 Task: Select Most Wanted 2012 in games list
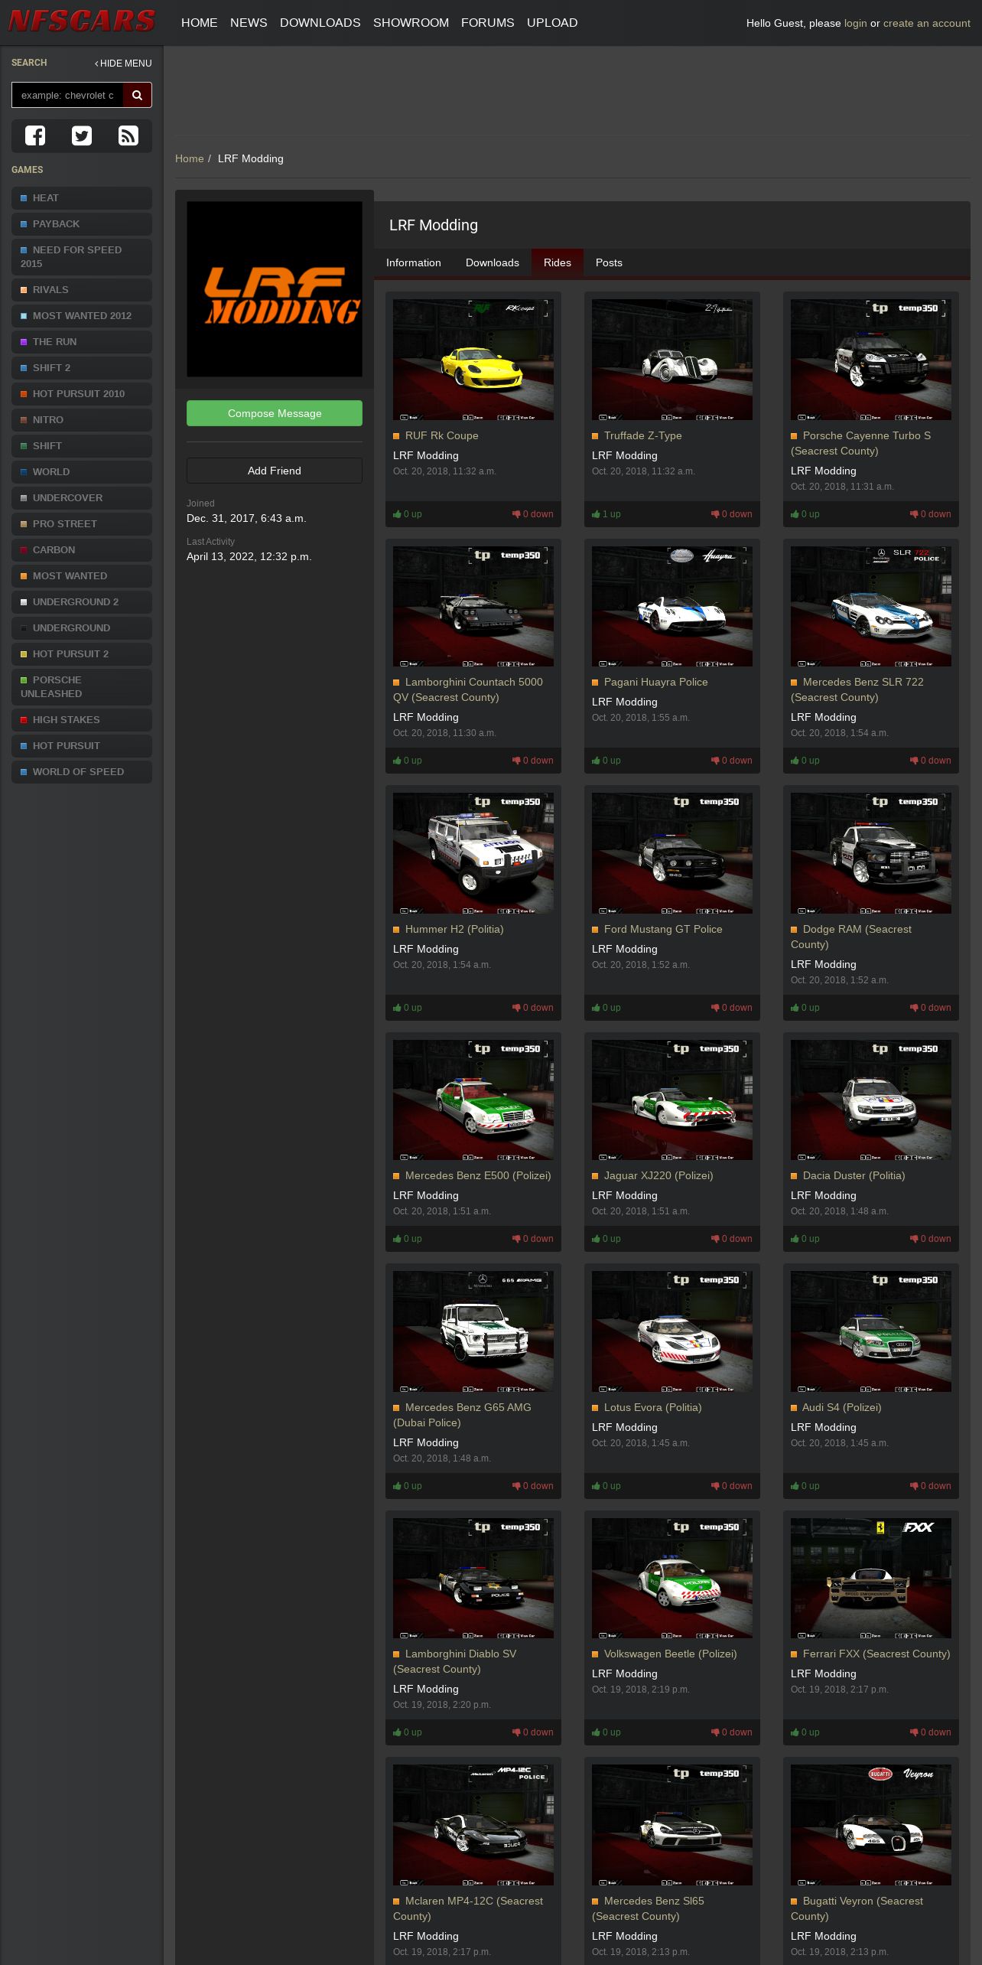(x=82, y=315)
